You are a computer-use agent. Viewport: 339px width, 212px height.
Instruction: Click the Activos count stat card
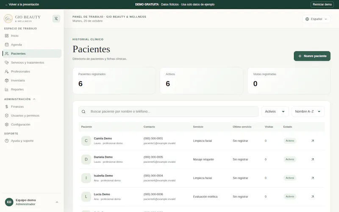202,81
